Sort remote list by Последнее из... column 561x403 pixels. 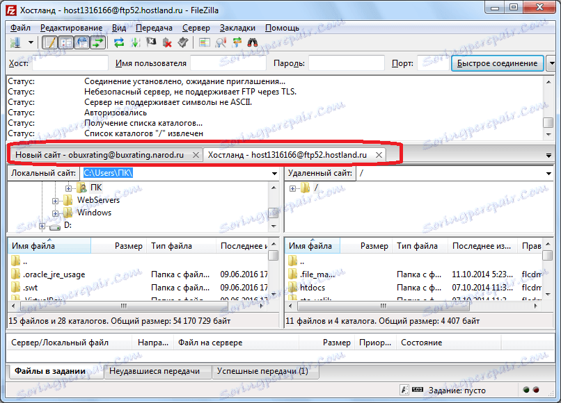482,246
